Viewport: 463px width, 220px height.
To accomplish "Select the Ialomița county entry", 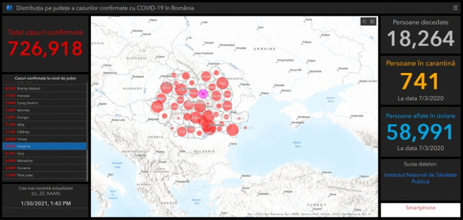I will click(44, 110).
